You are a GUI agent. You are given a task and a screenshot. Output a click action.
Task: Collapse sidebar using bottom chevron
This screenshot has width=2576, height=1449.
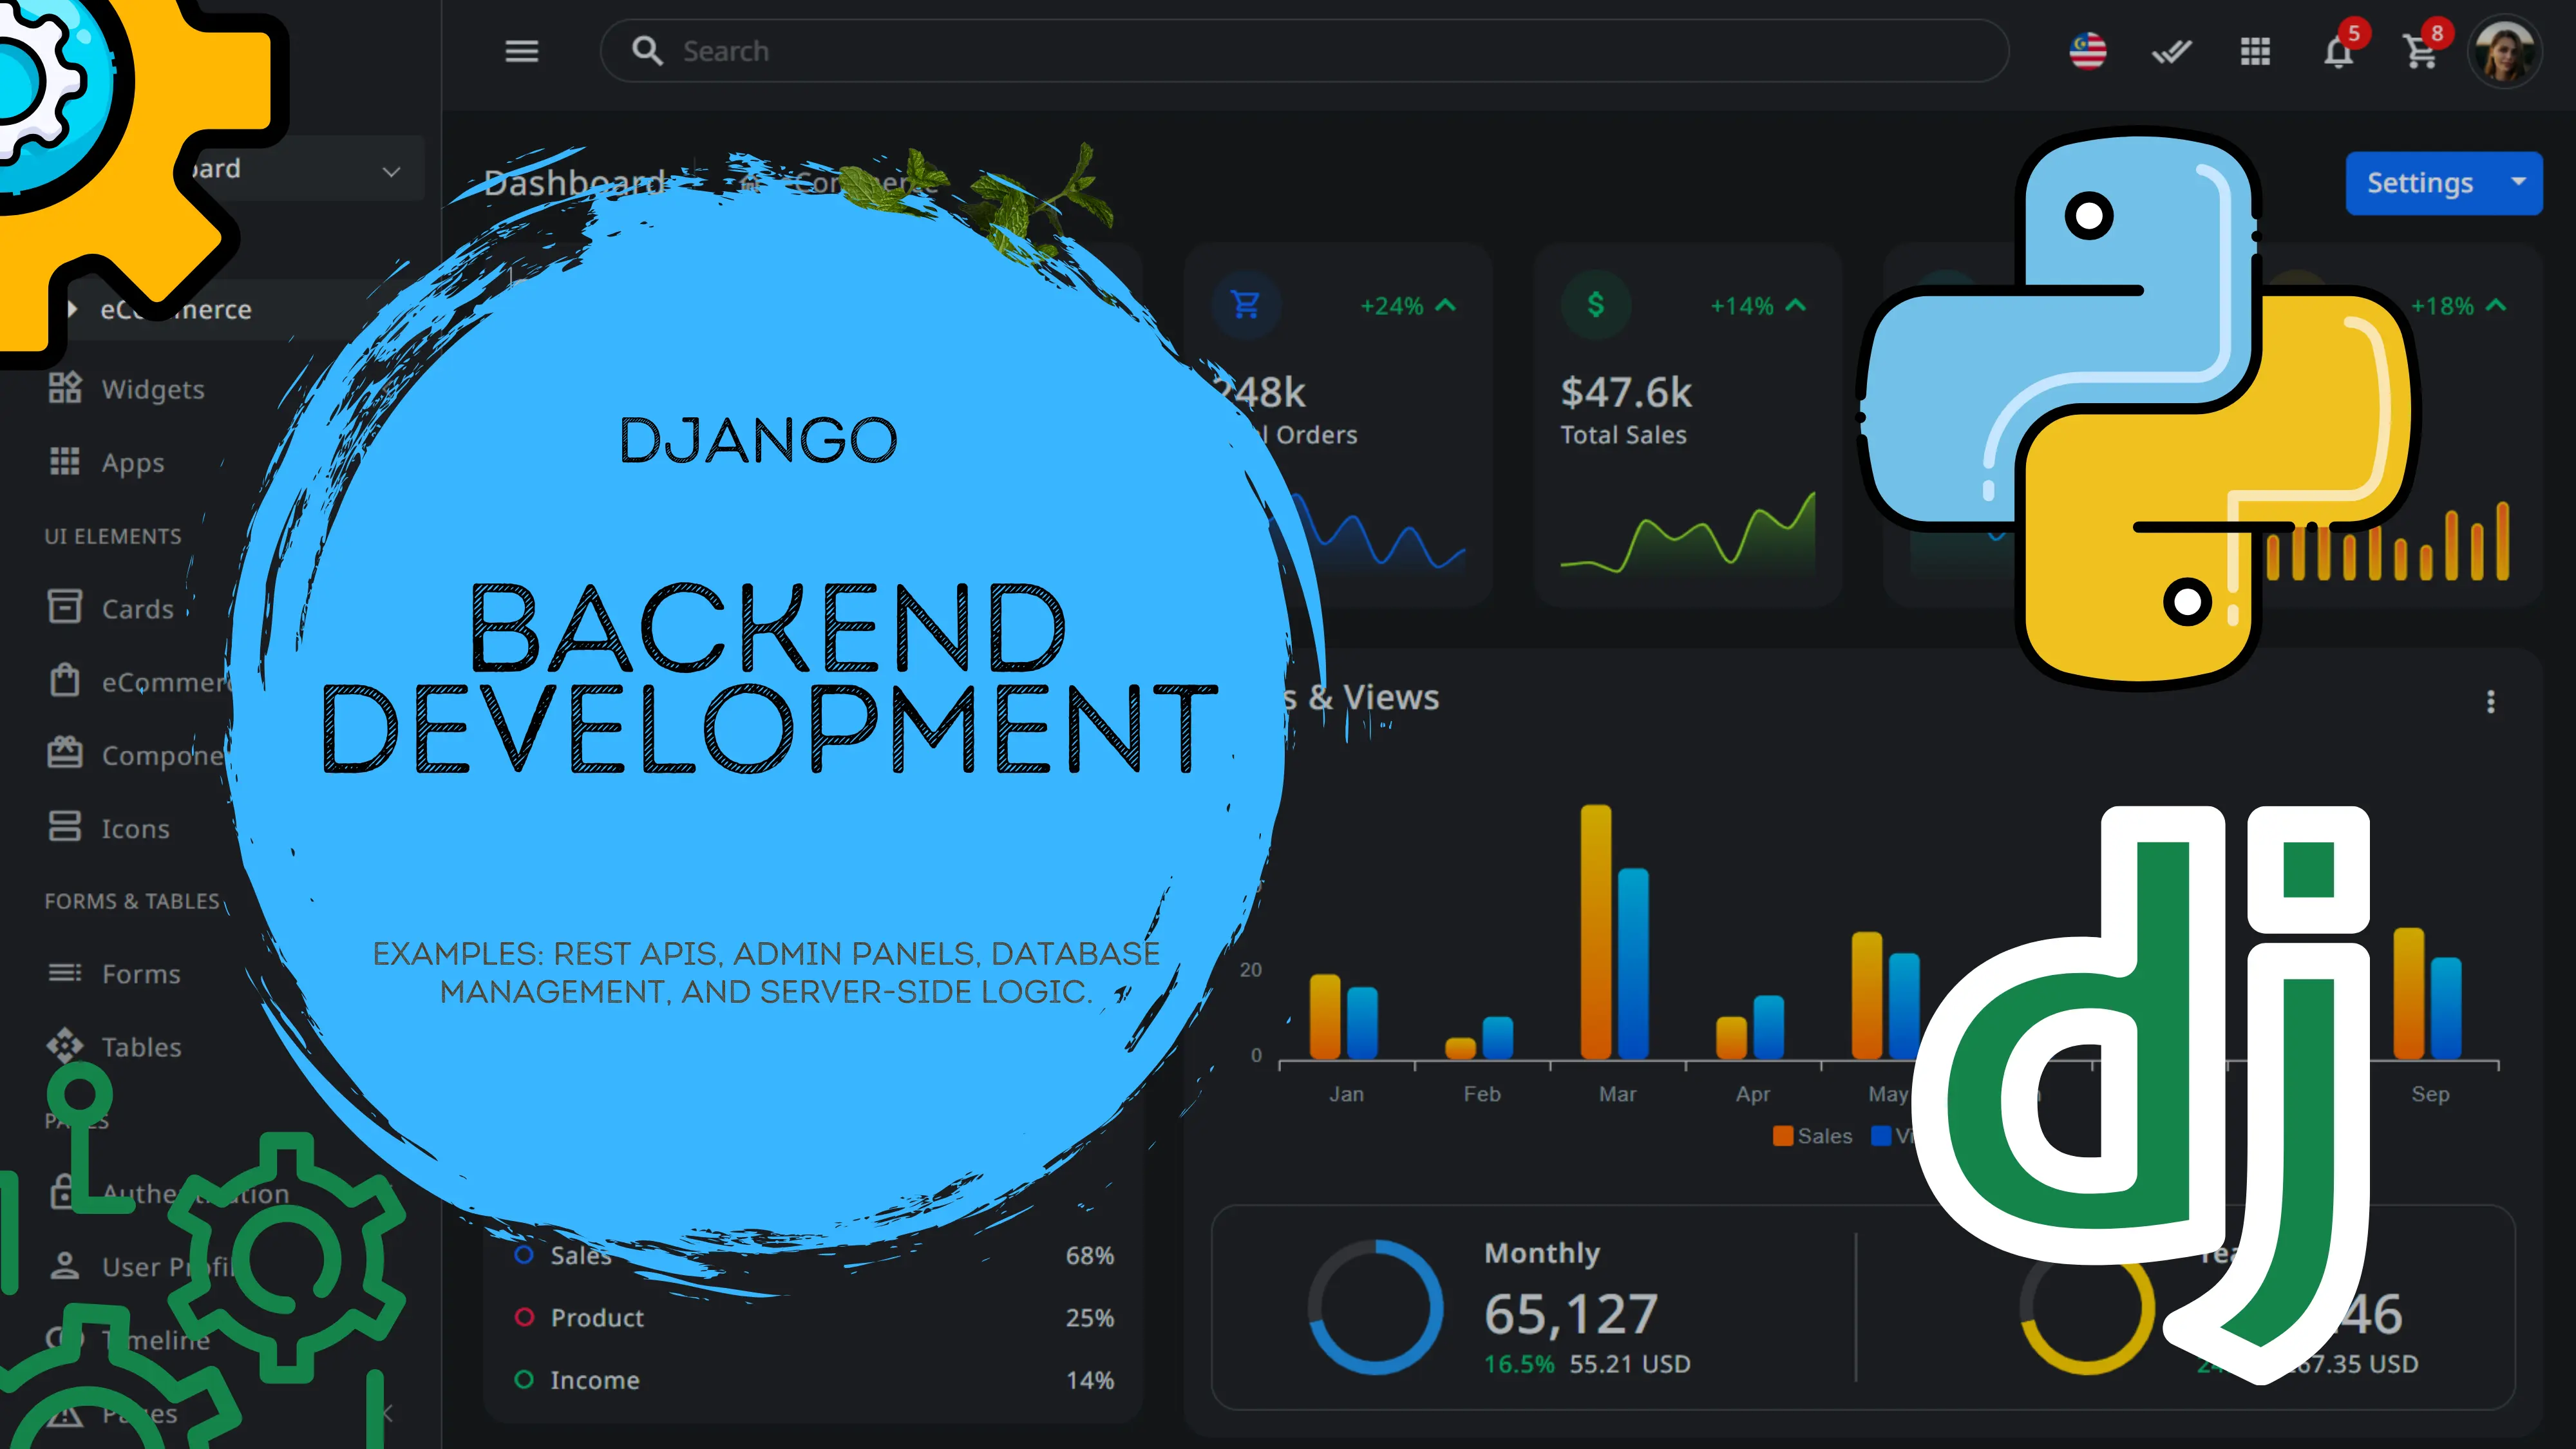[x=387, y=1412]
